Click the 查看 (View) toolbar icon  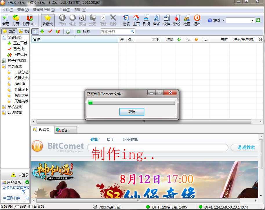pos(92,20)
